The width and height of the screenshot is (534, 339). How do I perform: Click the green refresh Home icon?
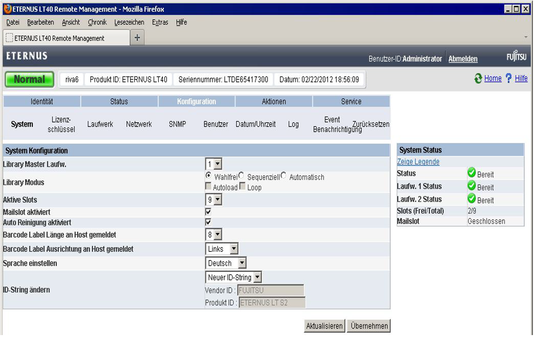tap(478, 78)
